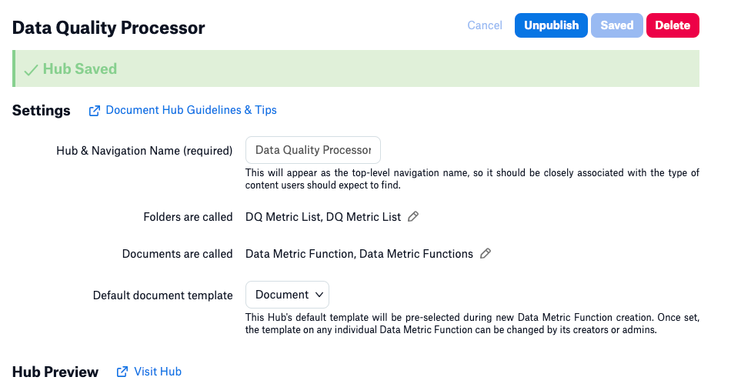731x387 pixels.
Task: Open the Default document template dropdown
Action: 287,295
